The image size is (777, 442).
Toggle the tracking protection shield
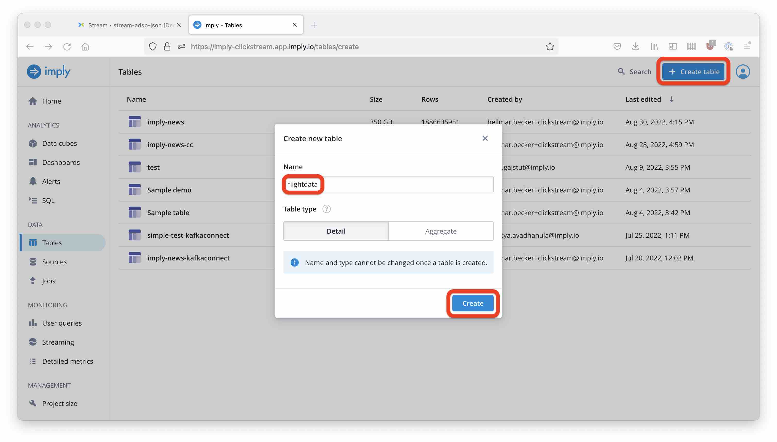(153, 46)
